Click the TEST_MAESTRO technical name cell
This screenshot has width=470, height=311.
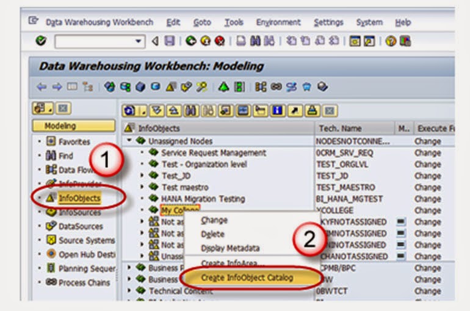coord(345,187)
